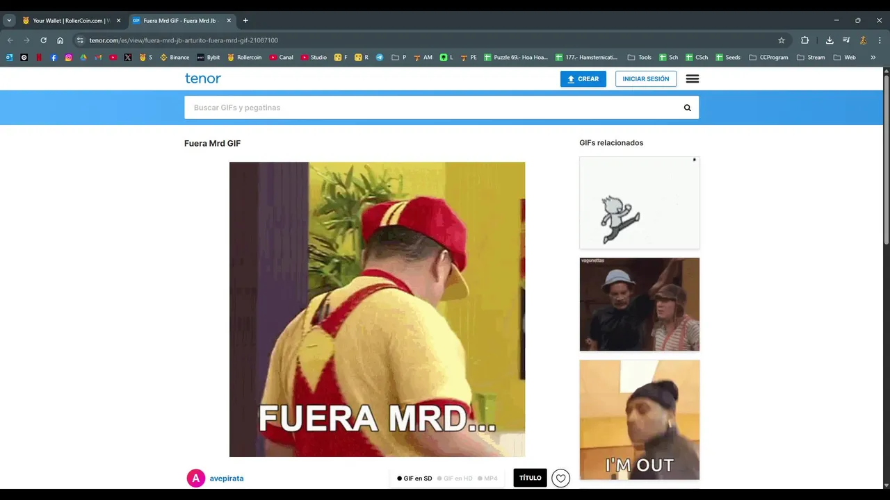The width and height of the screenshot is (890, 500).
Task: Open the Outlook bookmark
Action: [x=9, y=58]
